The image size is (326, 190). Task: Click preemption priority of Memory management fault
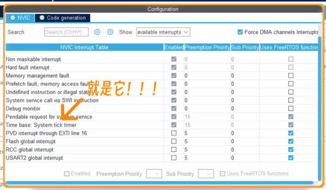[186, 75]
